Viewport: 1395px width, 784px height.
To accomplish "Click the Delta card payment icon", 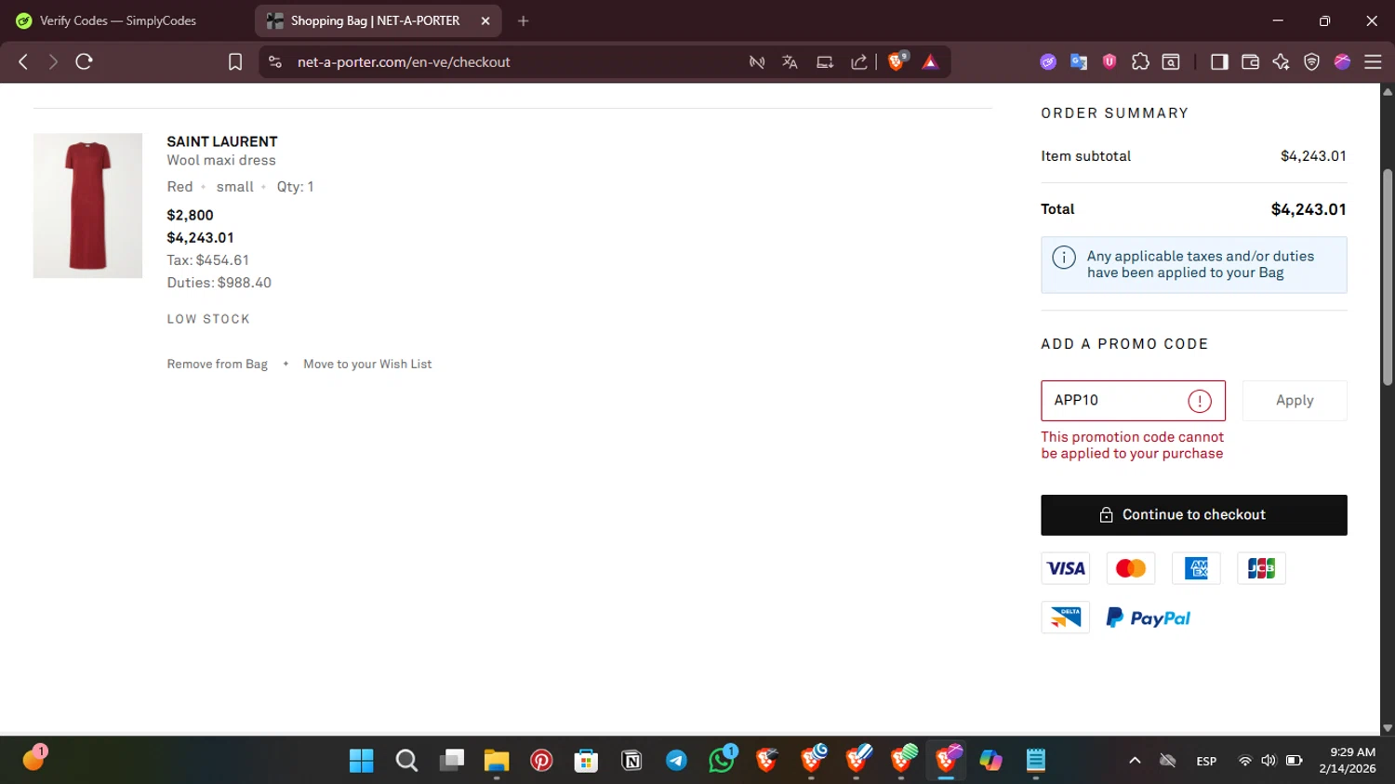I will (1066, 618).
